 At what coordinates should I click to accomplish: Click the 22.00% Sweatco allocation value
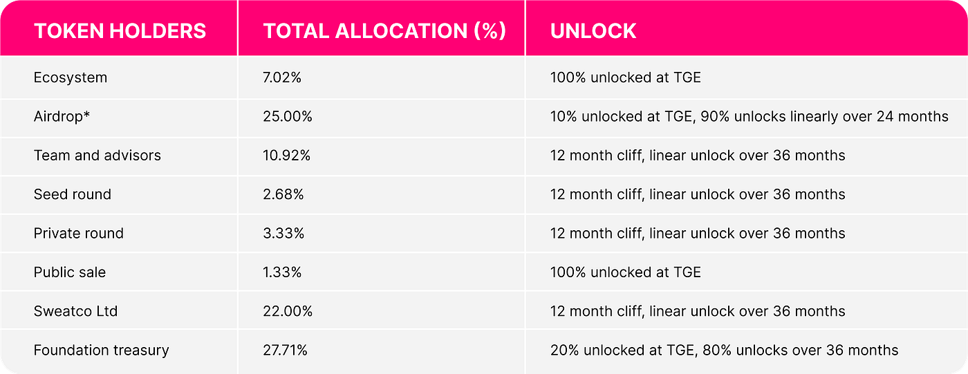pos(288,311)
